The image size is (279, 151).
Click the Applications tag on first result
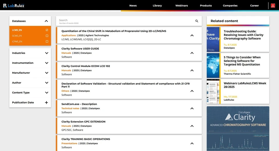(69, 35)
